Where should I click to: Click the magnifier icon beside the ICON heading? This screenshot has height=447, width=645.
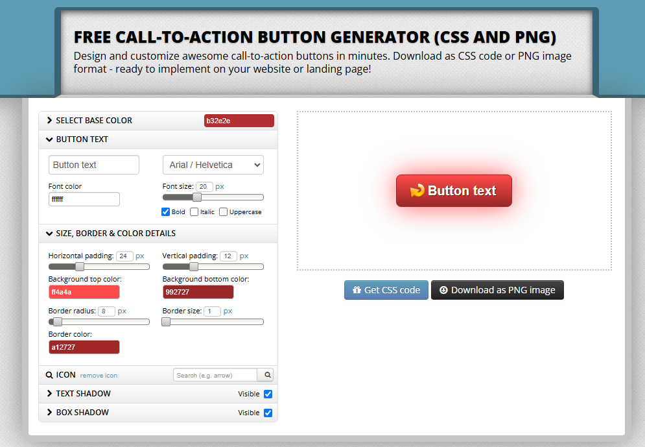(x=49, y=374)
